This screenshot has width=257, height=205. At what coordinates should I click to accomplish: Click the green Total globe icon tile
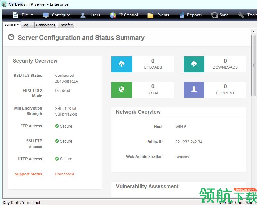click(122, 90)
